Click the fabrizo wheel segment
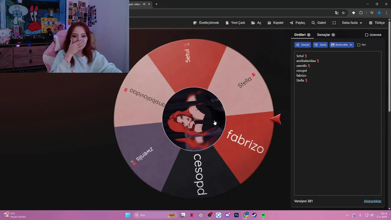 coord(245,142)
